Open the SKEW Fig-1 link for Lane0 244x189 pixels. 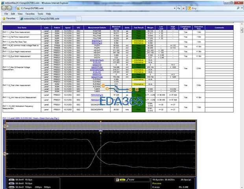click(x=97, y=41)
